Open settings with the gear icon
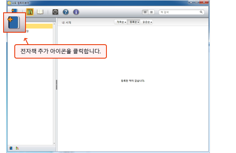236x153 pixels. [x=55, y=12]
